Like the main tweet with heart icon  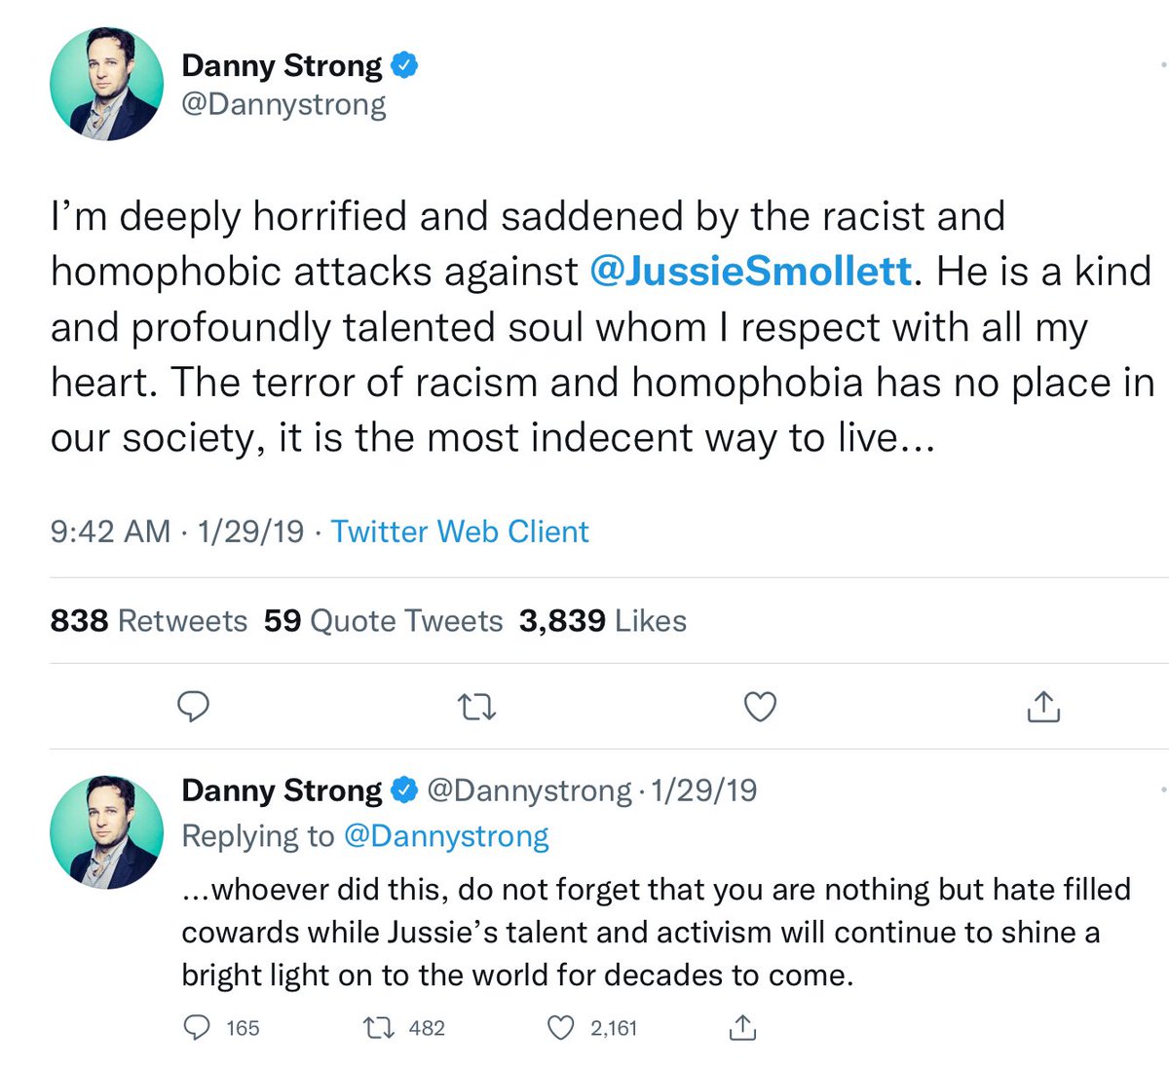[760, 707]
